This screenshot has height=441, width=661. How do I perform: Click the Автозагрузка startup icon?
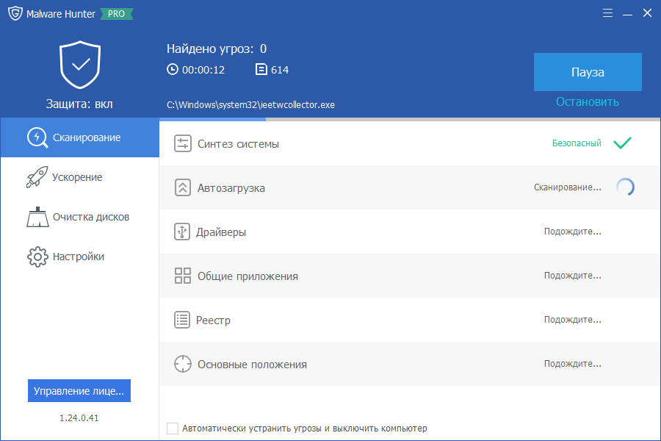[x=183, y=188]
